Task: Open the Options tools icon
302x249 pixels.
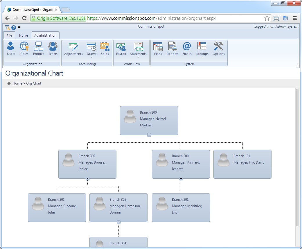Action: (x=218, y=46)
